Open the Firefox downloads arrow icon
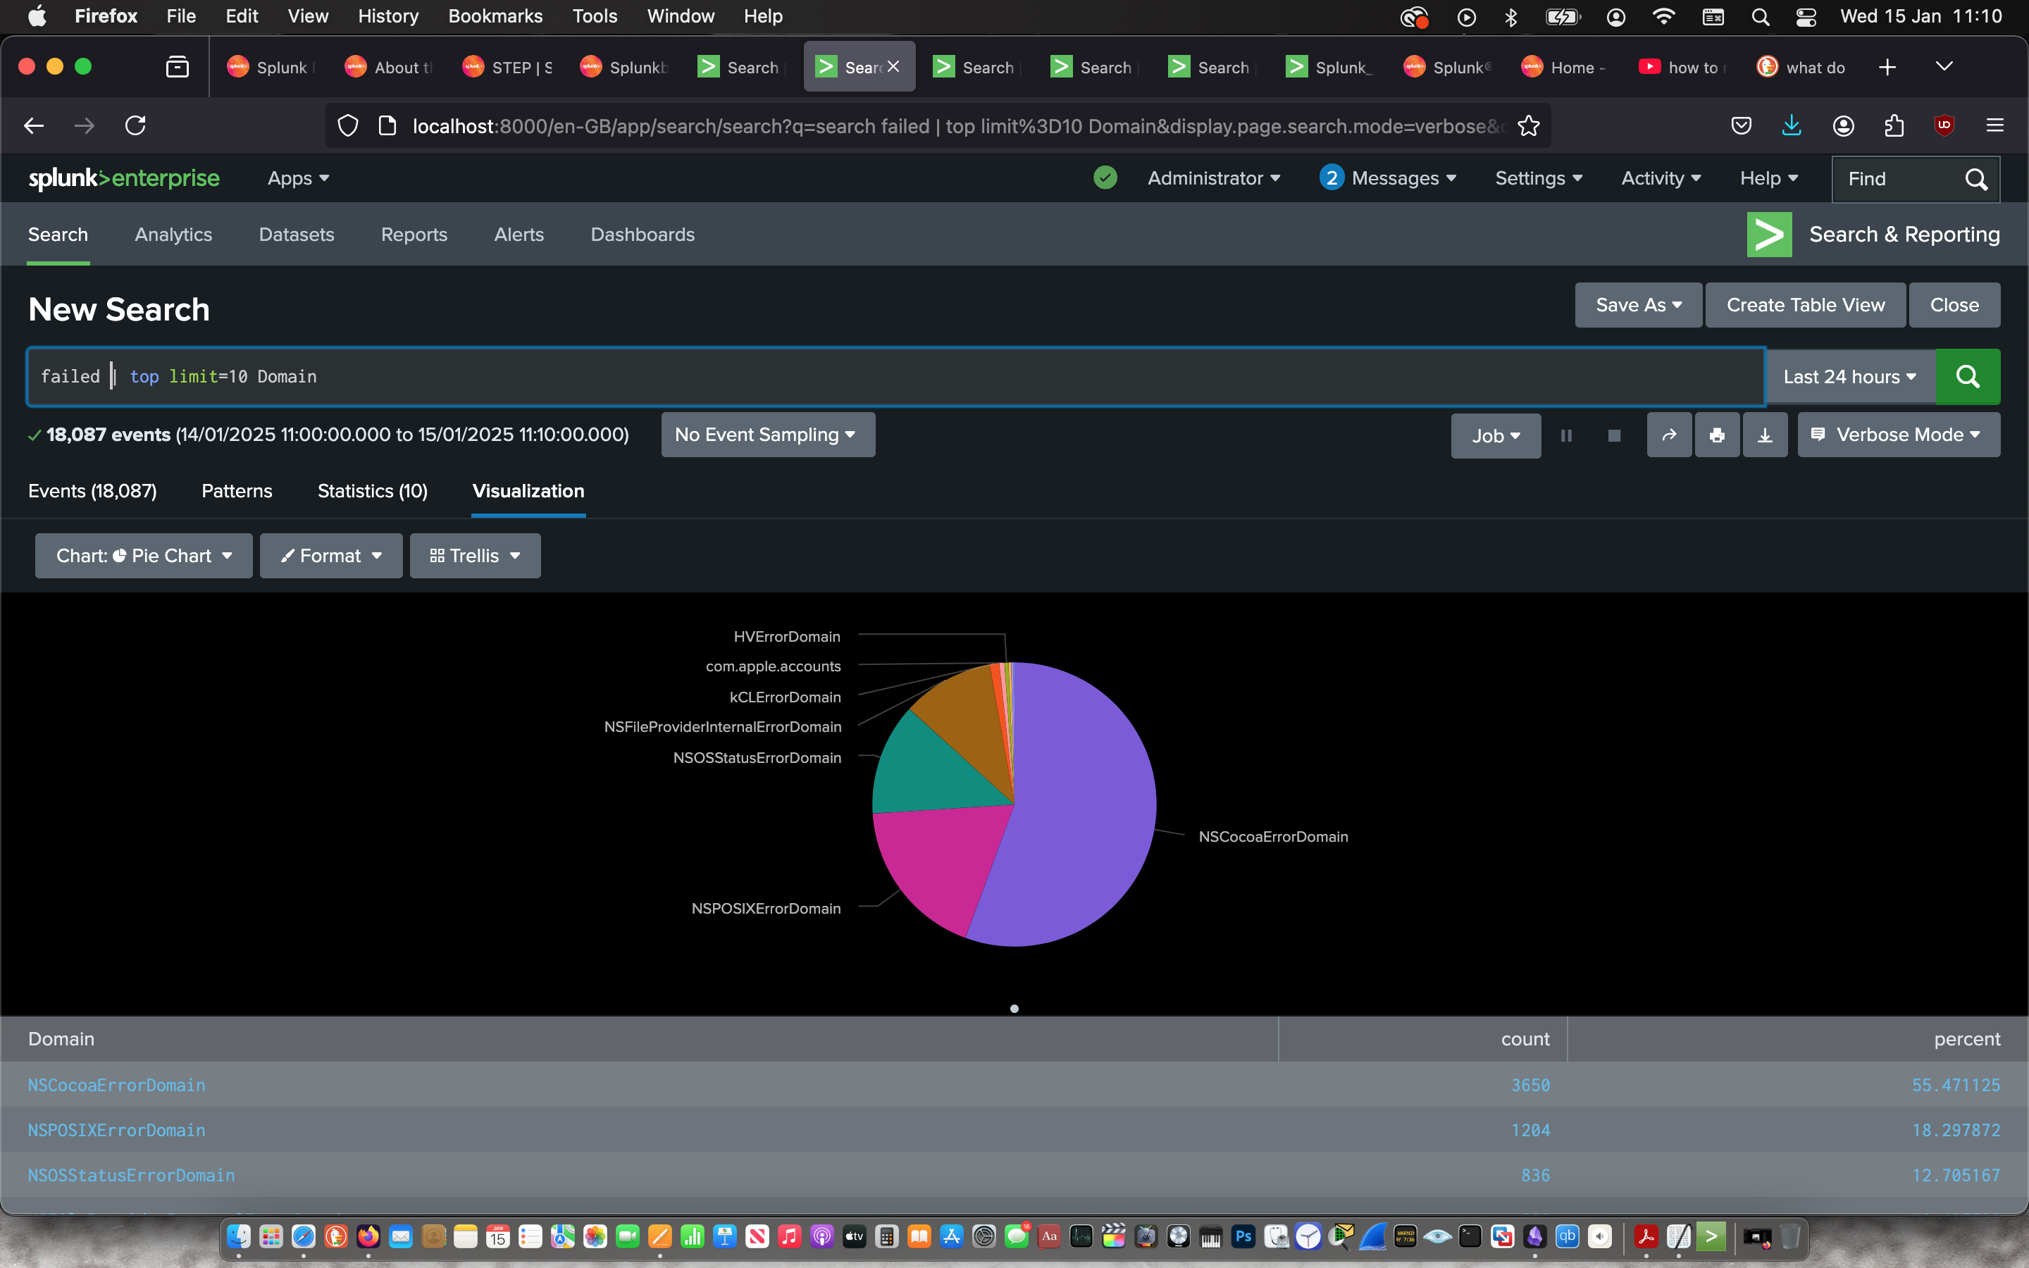Screen dimensions: 2029x1268 1791,126
